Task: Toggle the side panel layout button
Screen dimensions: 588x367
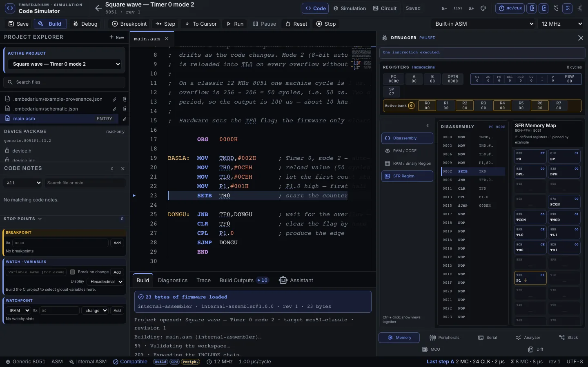Action: coord(532,8)
